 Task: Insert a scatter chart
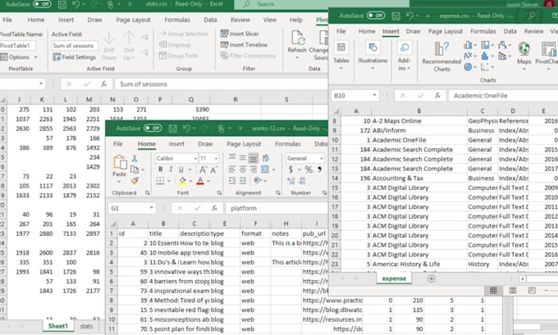click(487, 67)
